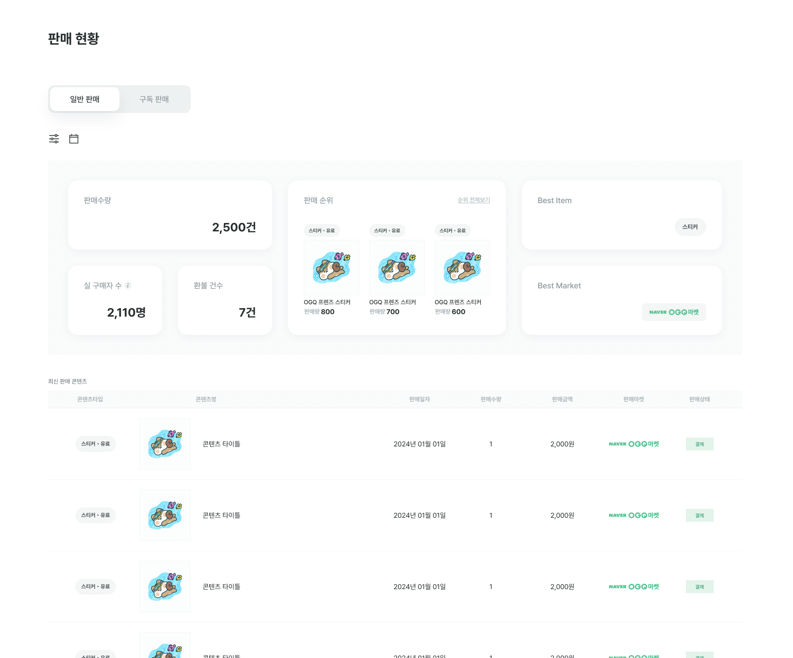
Task: Click NAVER OGQ마켓 logo in third table row
Action: coord(633,587)
